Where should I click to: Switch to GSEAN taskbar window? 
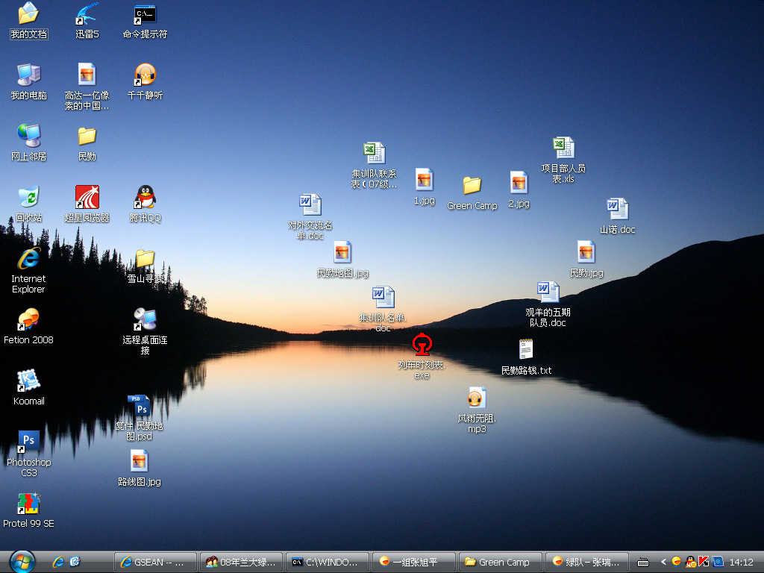coord(155,562)
